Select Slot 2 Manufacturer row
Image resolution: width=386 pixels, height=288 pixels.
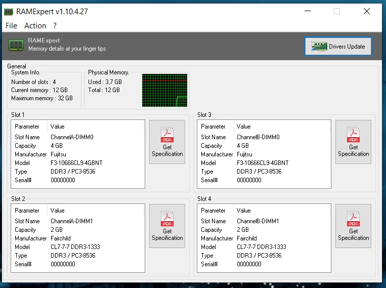click(78, 238)
